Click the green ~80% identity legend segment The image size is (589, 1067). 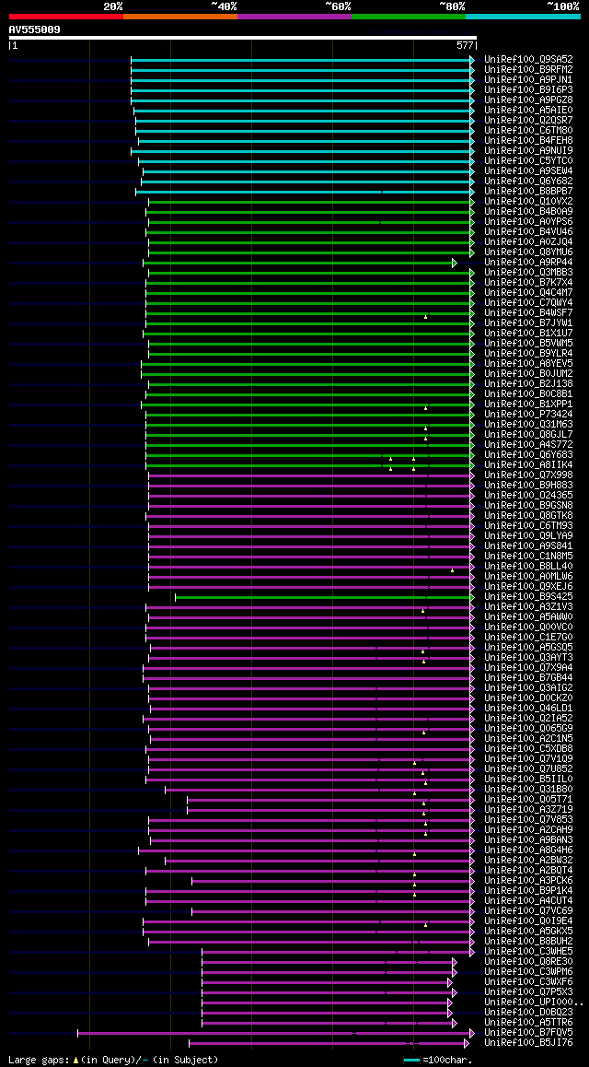[409, 16]
